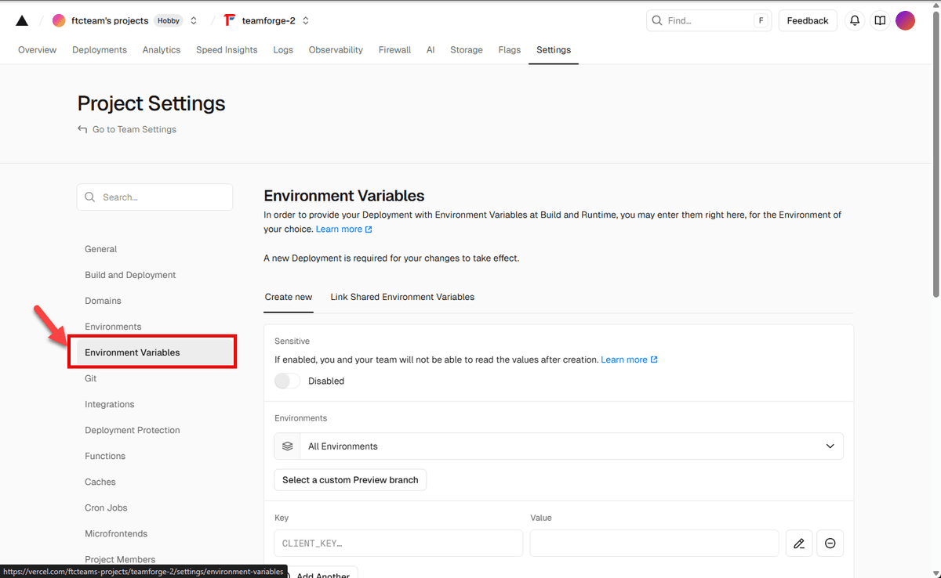The width and height of the screenshot is (941, 578).
Task: Click the search icon in the settings sidebar
Action: 89,197
